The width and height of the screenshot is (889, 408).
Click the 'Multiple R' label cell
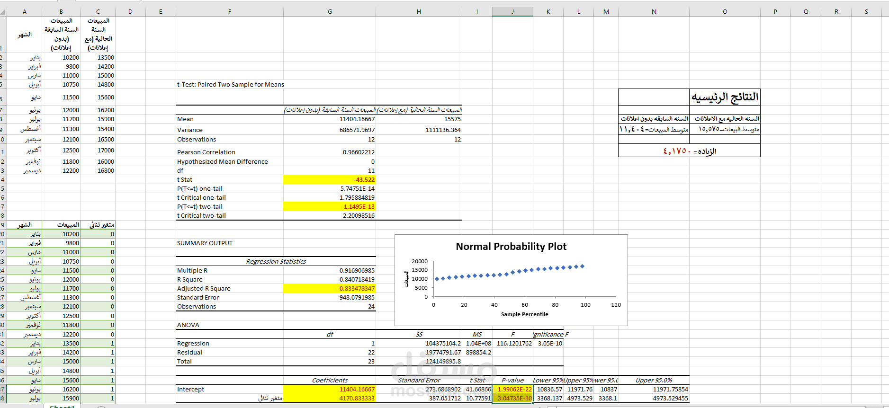tap(230, 271)
